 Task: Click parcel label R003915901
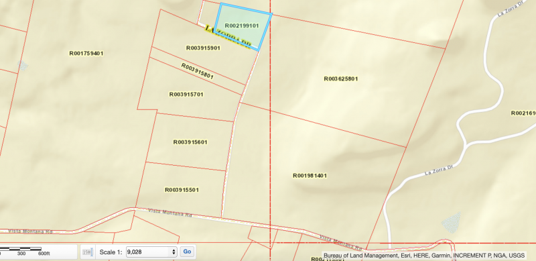click(x=203, y=48)
